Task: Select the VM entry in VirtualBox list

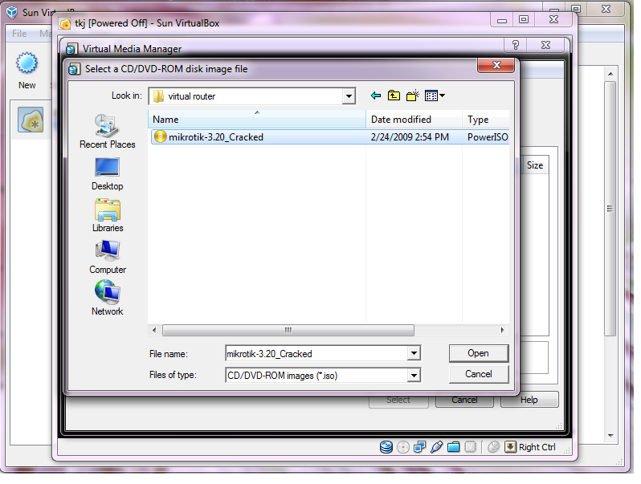Action: 31,120
